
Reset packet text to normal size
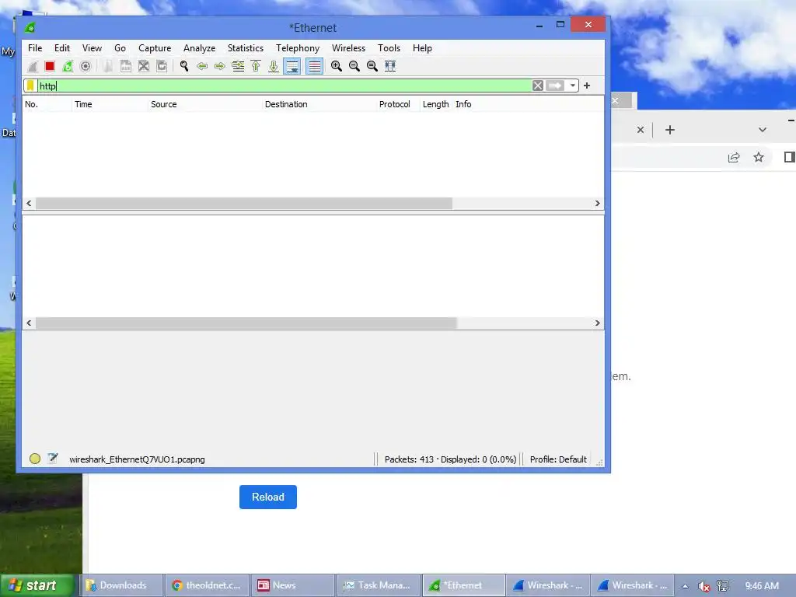[x=372, y=66]
